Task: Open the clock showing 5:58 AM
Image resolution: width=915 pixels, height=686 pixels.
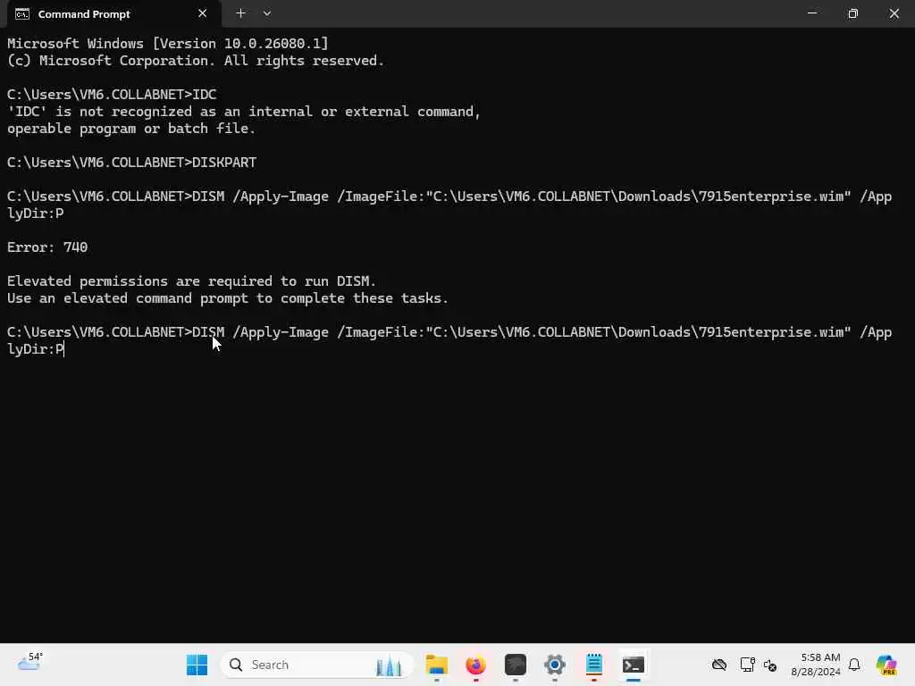Action: pos(816,665)
